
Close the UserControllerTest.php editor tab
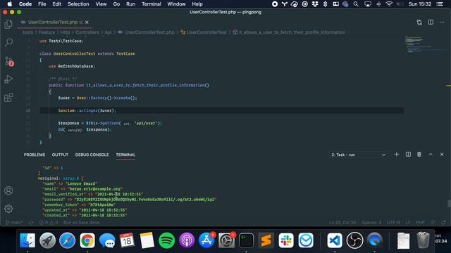pyautogui.click(x=87, y=22)
